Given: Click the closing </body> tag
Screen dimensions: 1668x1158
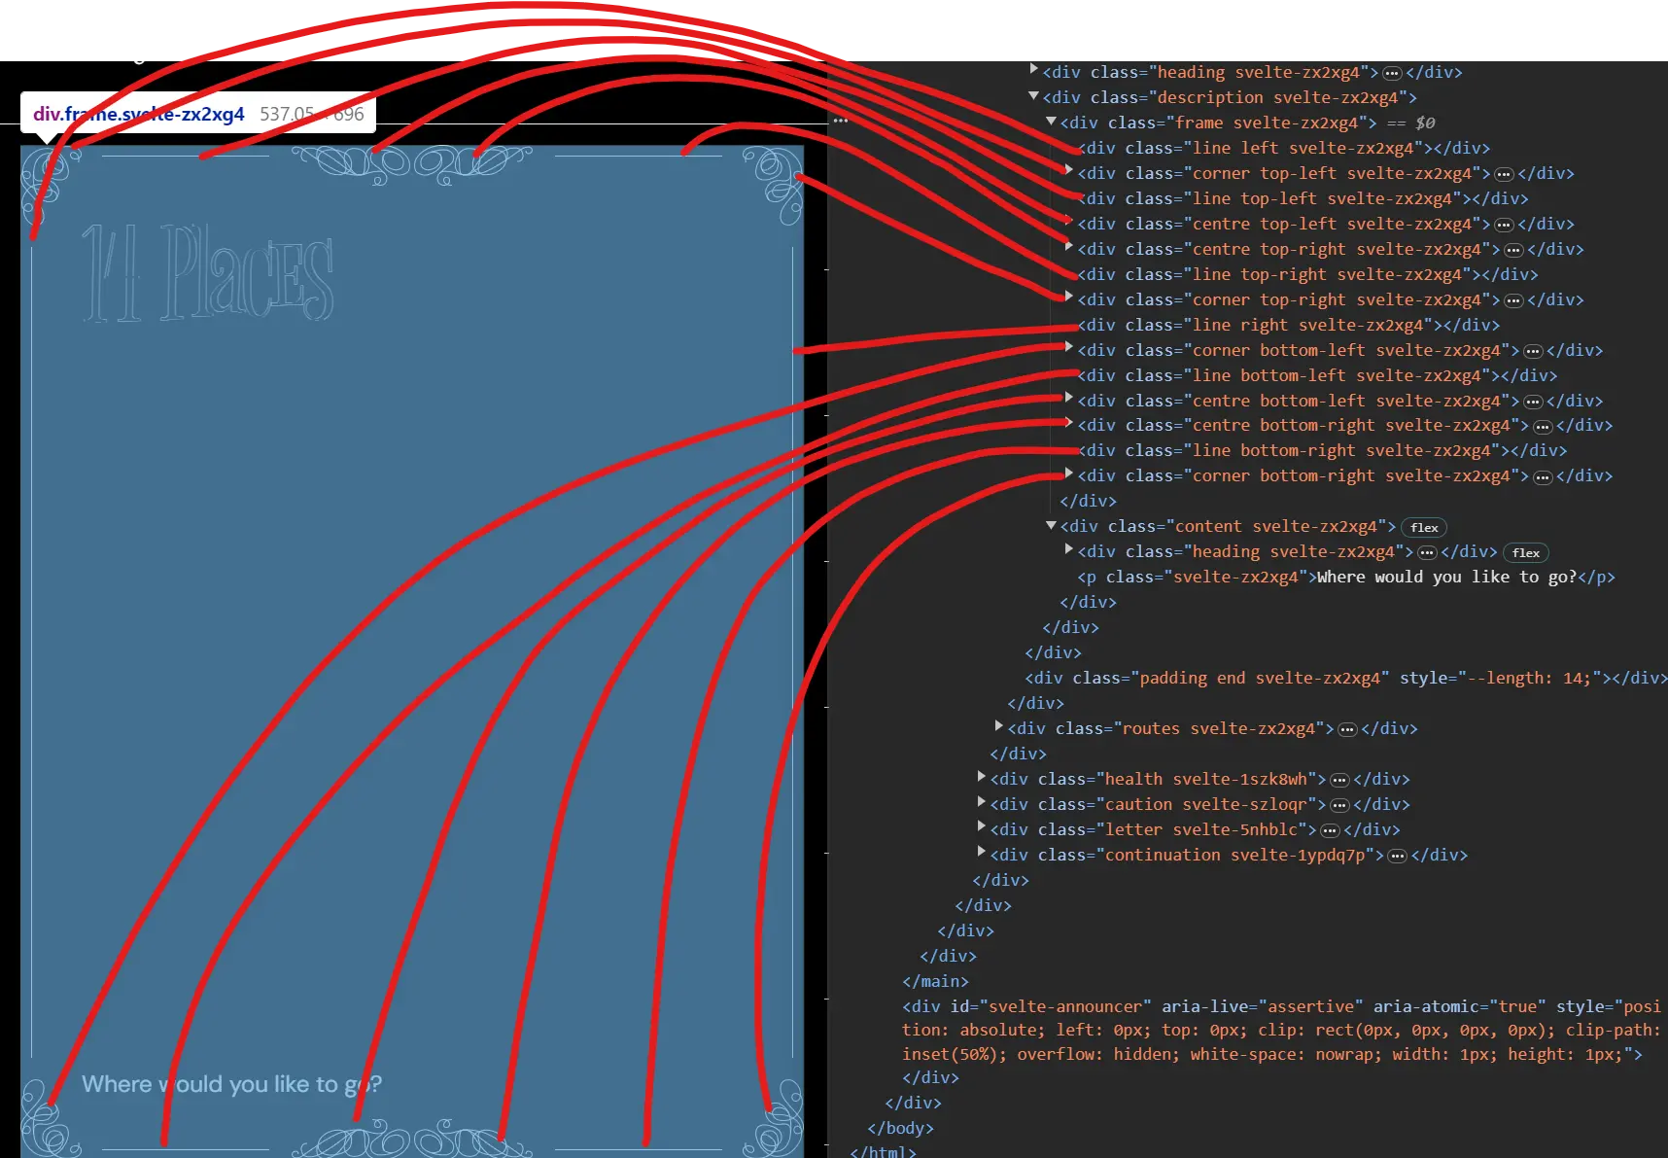Looking at the screenshot, I should tap(900, 1129).
